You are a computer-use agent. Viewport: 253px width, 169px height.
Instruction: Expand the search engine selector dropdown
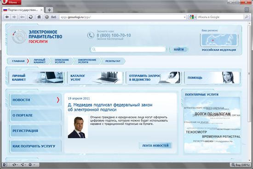(x=193, y=17)
